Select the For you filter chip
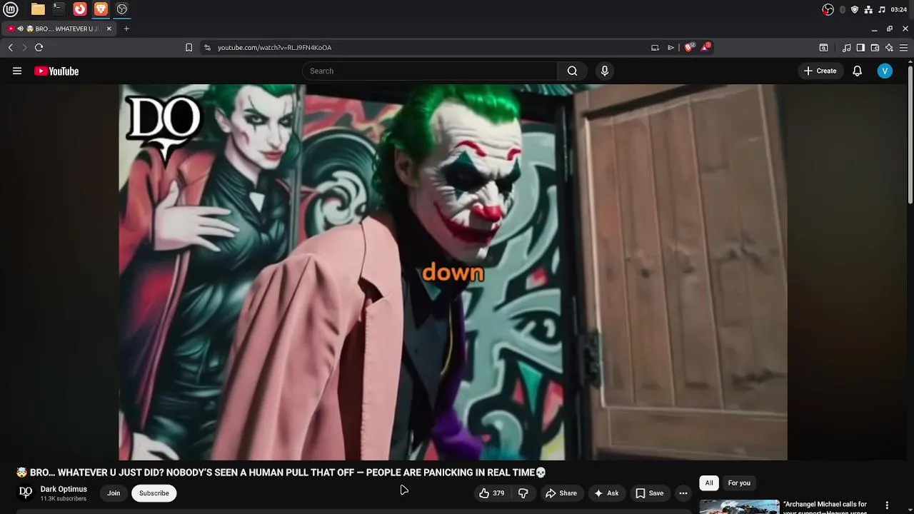Screen dimensions: 914x514 tap(739, 483)
